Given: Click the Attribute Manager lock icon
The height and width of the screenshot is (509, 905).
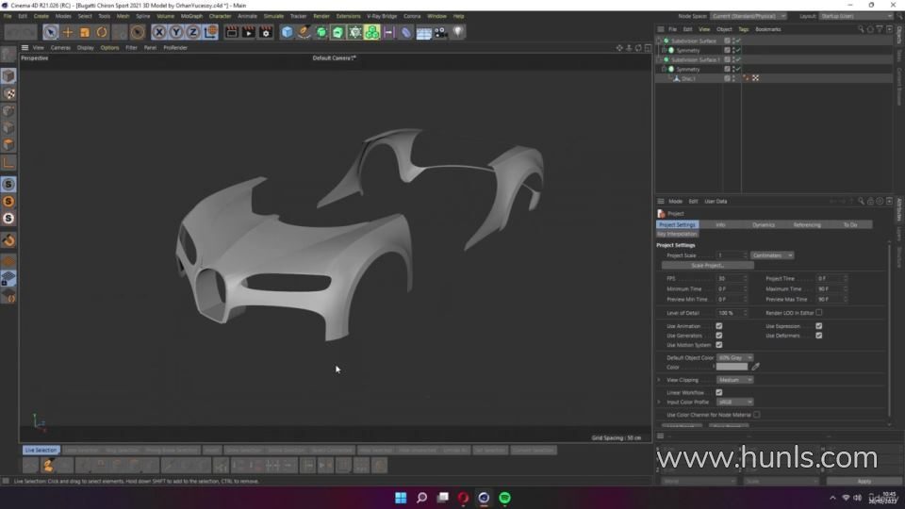Looking at the screenshot, I should pos(870,202).
